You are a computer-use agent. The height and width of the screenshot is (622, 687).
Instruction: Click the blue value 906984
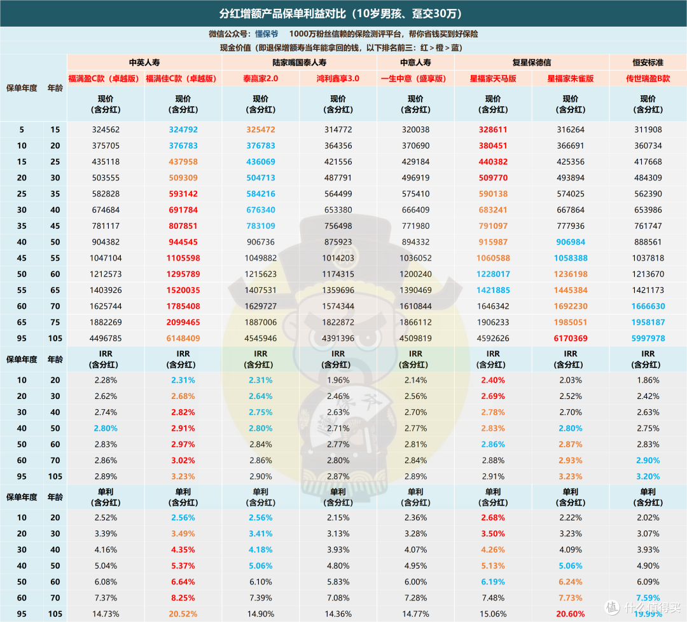[x=571, y=242]
